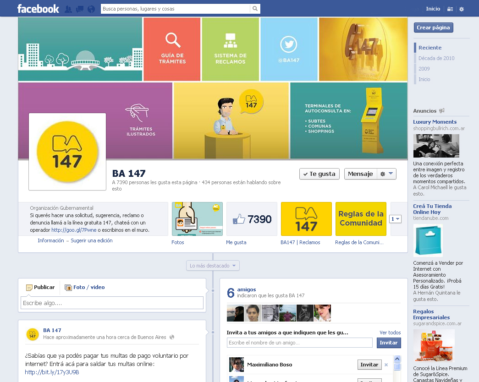
Task: Open Luxury Moments ad link
Action: [x=435, y=122]
